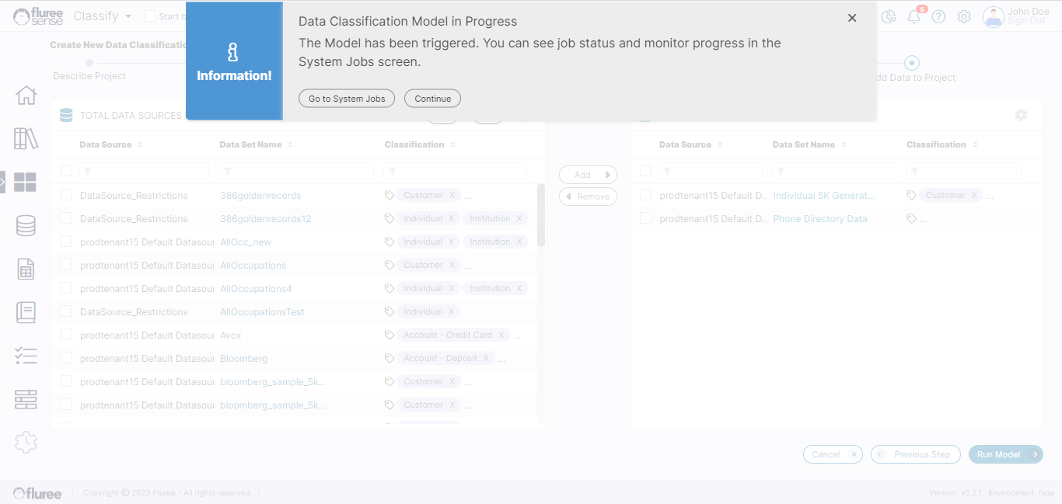
Task: Open the Home icon in sidebar
Action: [26, 96]
